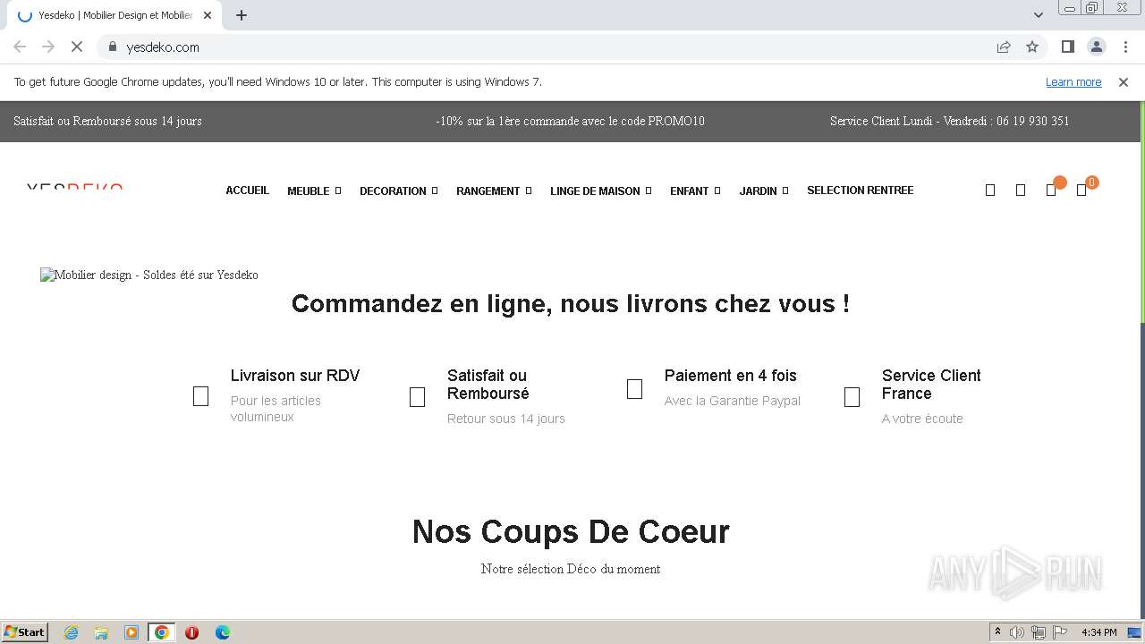Screen dimensions: 1145x644
Task: Expand the MEUBLE menu
Action: [314, 191]
